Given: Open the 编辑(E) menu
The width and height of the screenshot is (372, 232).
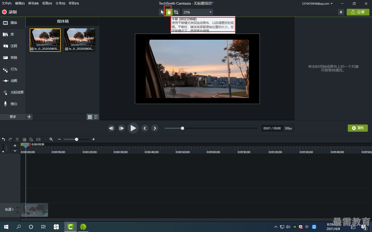Looking at the screenshot, I should 20,3.
